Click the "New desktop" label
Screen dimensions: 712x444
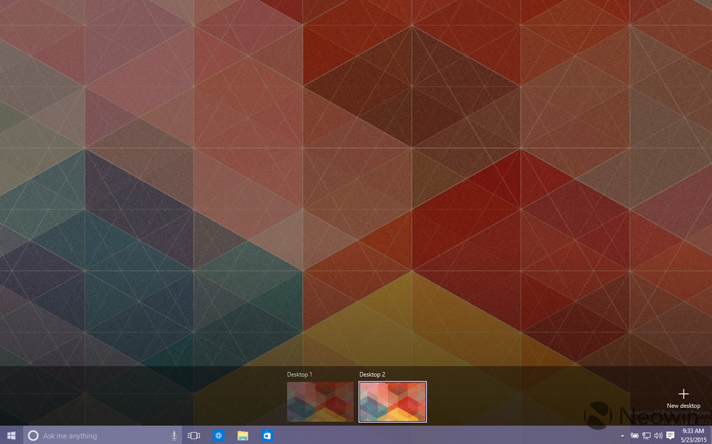coord(683,406)
